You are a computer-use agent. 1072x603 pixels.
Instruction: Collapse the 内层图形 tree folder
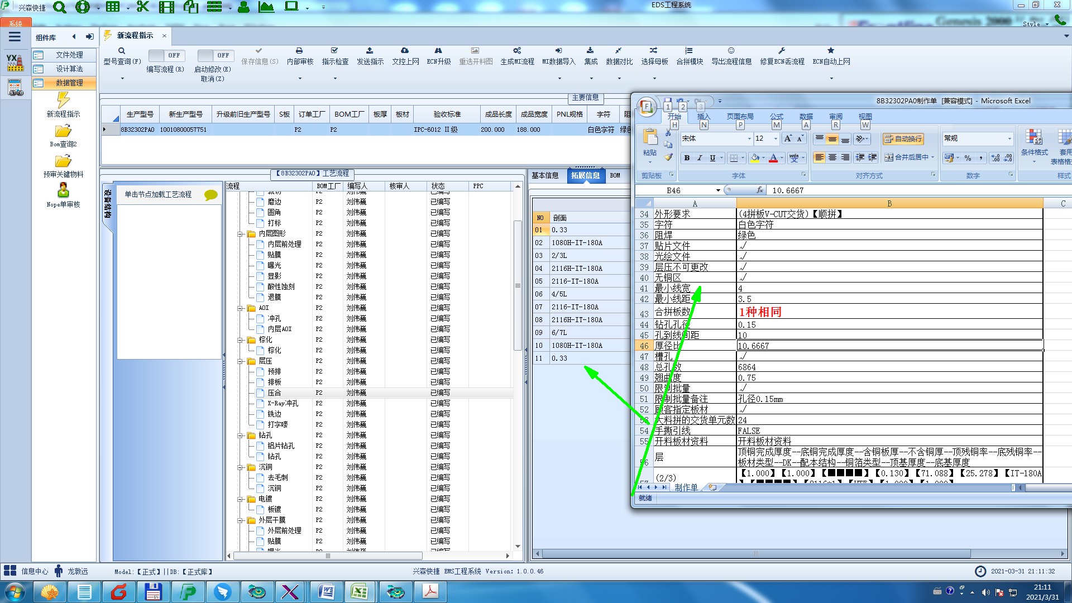pyautogui.click(x=240, y=234)
